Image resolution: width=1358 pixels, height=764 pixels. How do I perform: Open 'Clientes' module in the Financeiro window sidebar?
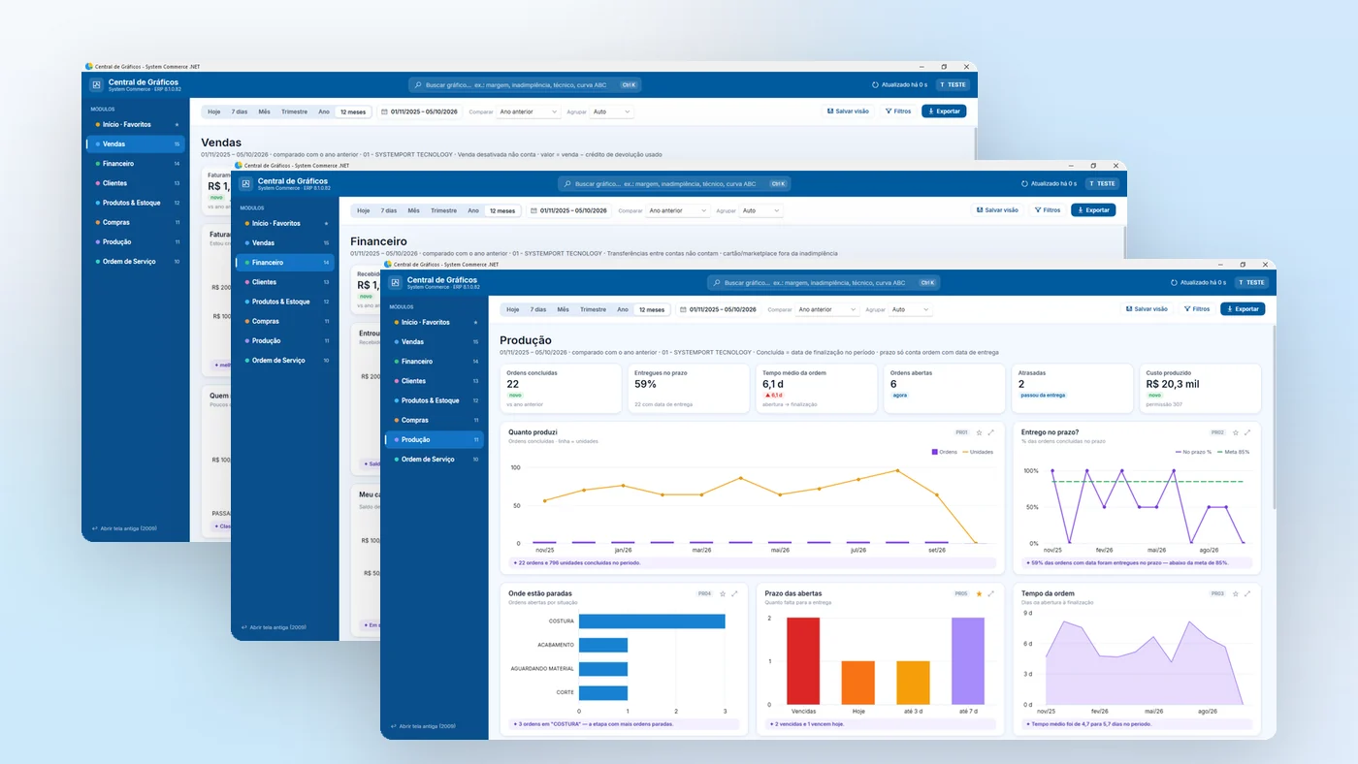(x=284, y=282)
